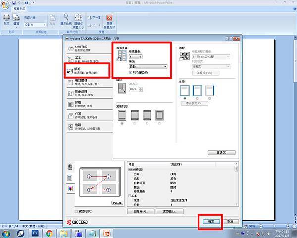Viewport: 297px width, 238px height.
Task: Select the radio under the blue-left-edge gutter thumbnail
Action: [x=197, y=98]
